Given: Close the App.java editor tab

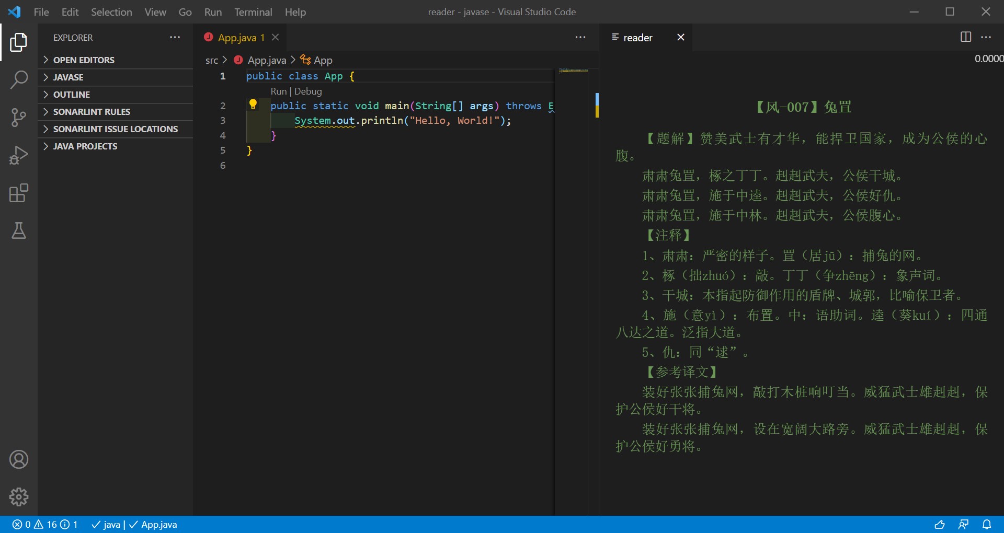Looking at the screenshot, I should point(275,37).
